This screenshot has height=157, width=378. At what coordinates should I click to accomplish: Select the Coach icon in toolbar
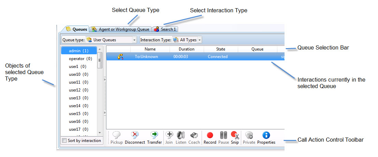pos(194,135)
